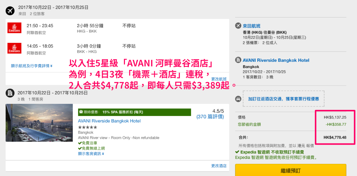Click the 4.5/5 rating score
This screenshot has width=357, height=176.
(x=218, y=111)
